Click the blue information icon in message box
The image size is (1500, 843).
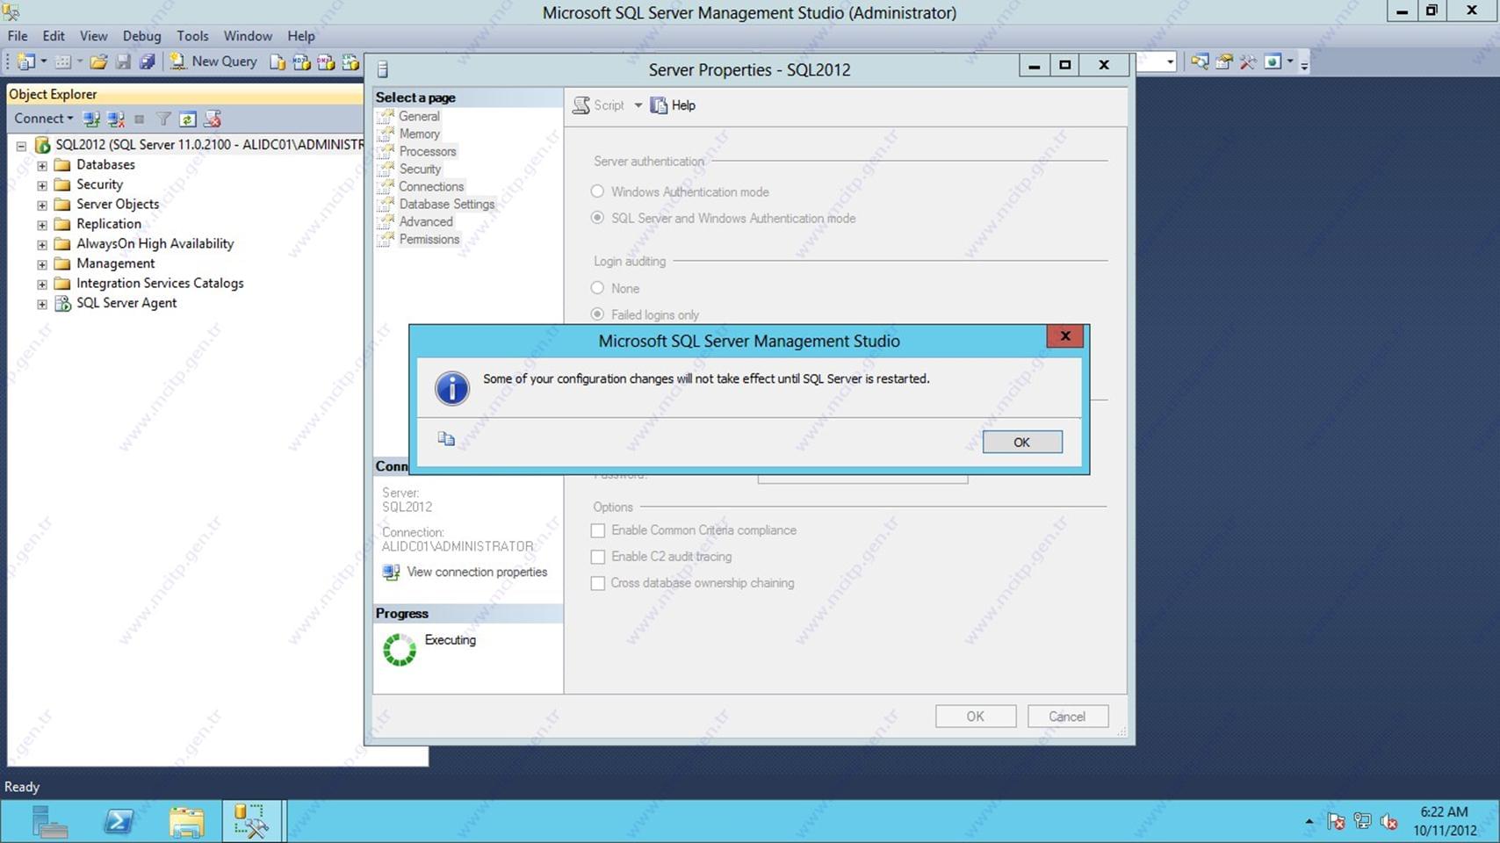452,387
